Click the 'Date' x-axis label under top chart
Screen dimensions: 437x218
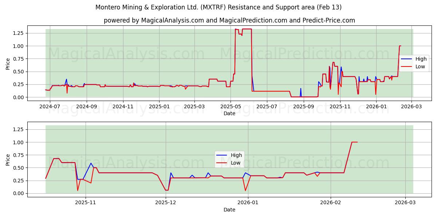coord(229,113)
